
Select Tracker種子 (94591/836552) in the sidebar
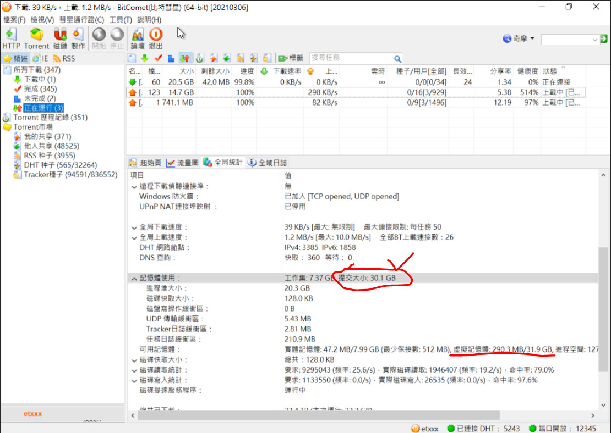click(70, 175)
